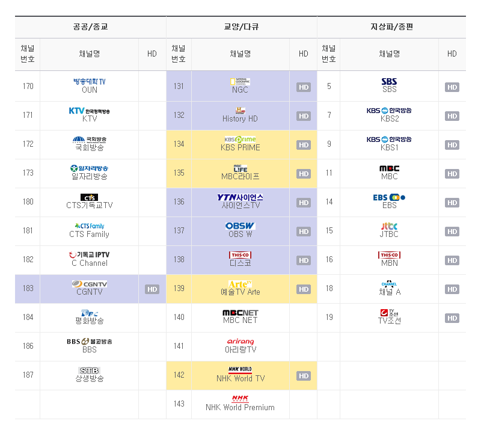Click the HD badge in the SBS row
This screenshot has width=481, height=421.
tap(452, 87)
